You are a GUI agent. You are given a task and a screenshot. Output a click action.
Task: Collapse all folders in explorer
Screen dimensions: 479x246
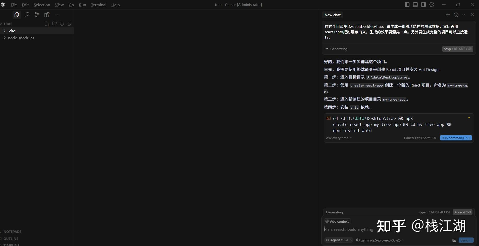click(x=70, y=24)
